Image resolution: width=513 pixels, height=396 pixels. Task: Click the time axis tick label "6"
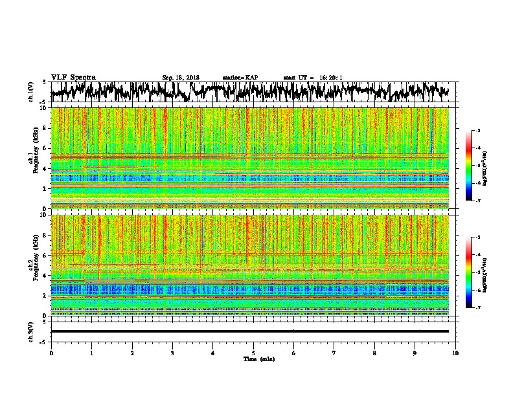click(x=293, y=353)
